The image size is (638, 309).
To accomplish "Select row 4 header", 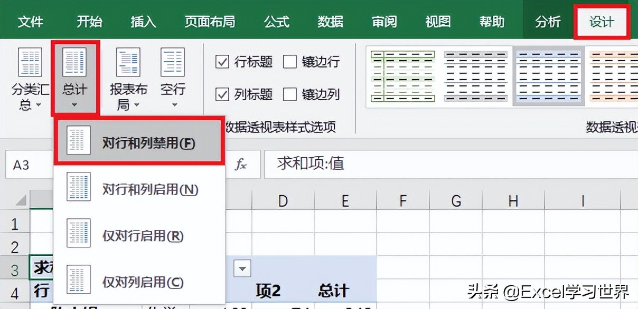I will coord(15,292).
